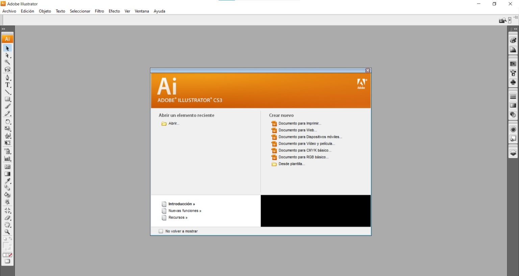This screenshot has height=276, width=519.
Task: Open the Efecto menu
Action: pos(114,11)
